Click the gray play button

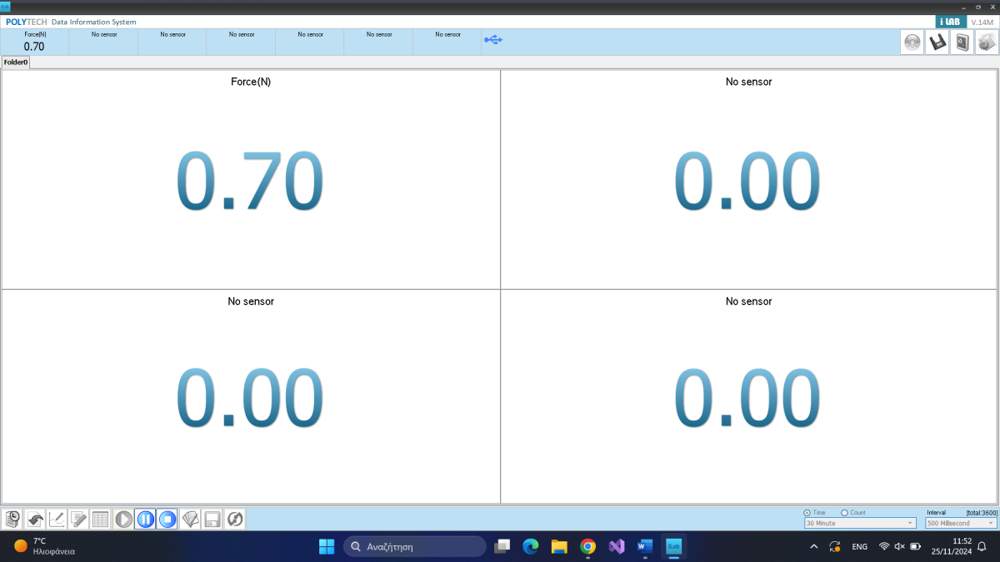tap(123, 520)
